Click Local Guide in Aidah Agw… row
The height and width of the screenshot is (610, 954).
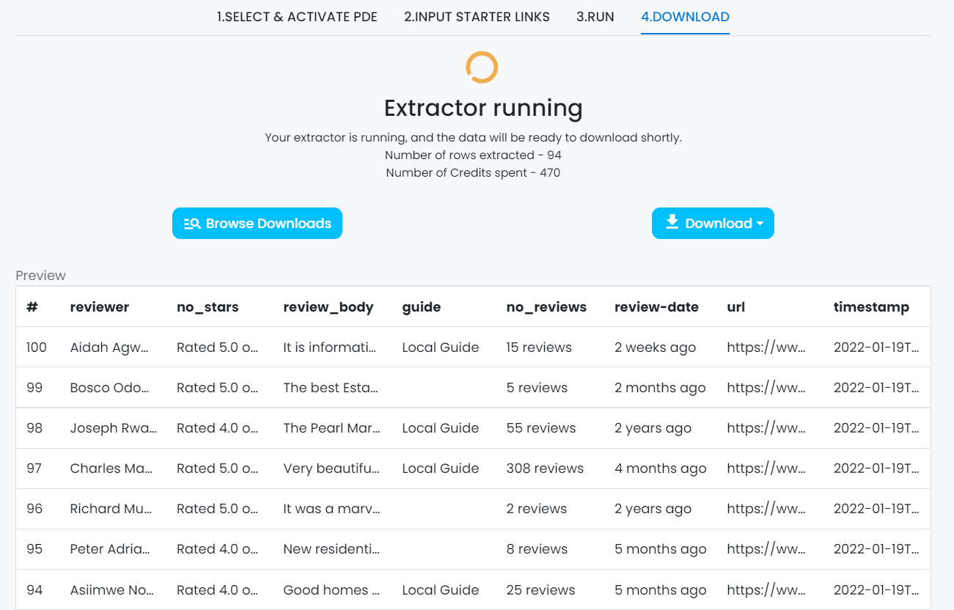coord(441,348)
